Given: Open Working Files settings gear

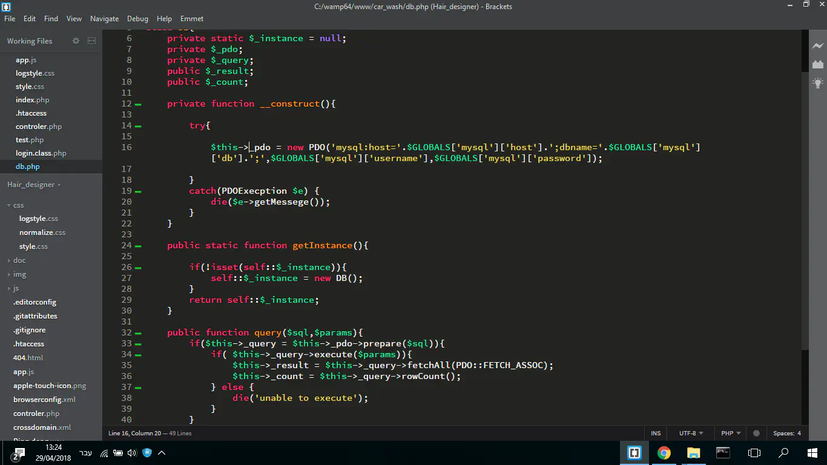Looking at the screenshot, I should [x=76, y=41].
